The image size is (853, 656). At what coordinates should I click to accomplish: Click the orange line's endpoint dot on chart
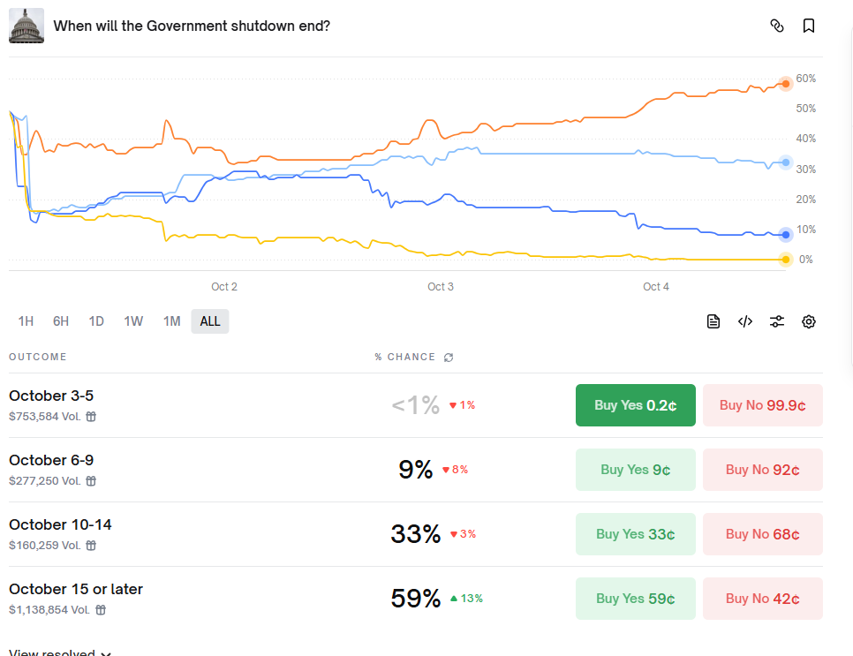(x=786, y=84)
